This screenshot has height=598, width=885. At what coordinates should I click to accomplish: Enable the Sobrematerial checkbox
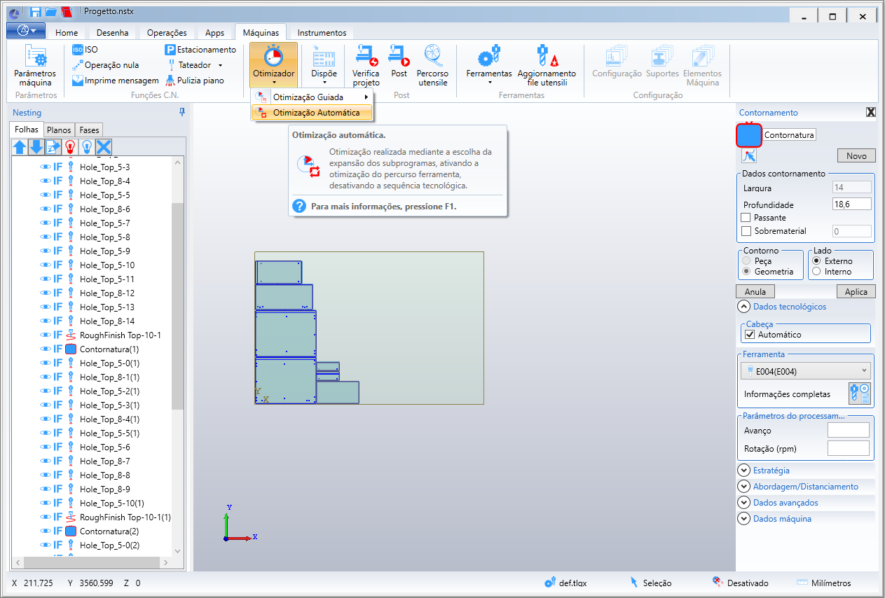(x=746, y=231)
